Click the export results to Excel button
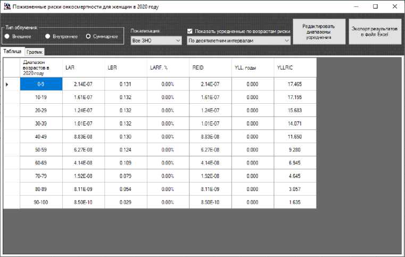Viewport: 405px width, 257px height. click(x=375, y=31)
